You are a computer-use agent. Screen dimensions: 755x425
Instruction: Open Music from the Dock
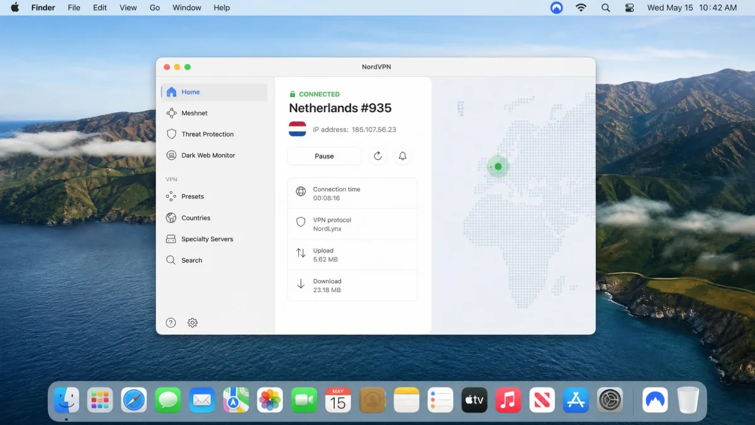(x=508, y=400)
